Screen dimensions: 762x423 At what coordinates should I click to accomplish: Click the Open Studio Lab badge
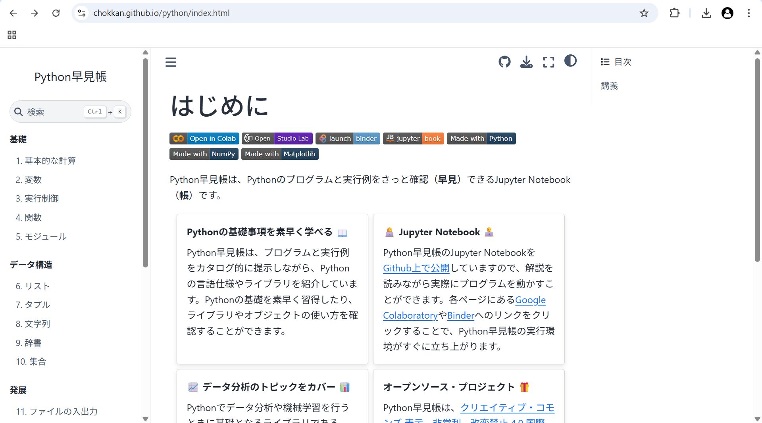pyautogui.click(x=277, y=138)
